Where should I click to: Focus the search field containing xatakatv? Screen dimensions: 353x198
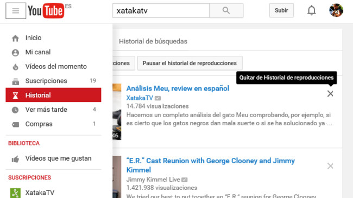161,10
